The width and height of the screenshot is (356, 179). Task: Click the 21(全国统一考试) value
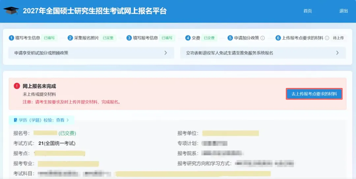pyautogui.click(x=57, y=143)
